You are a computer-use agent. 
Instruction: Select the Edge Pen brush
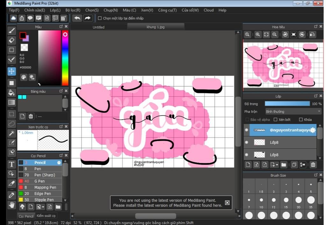click(40, 193)
